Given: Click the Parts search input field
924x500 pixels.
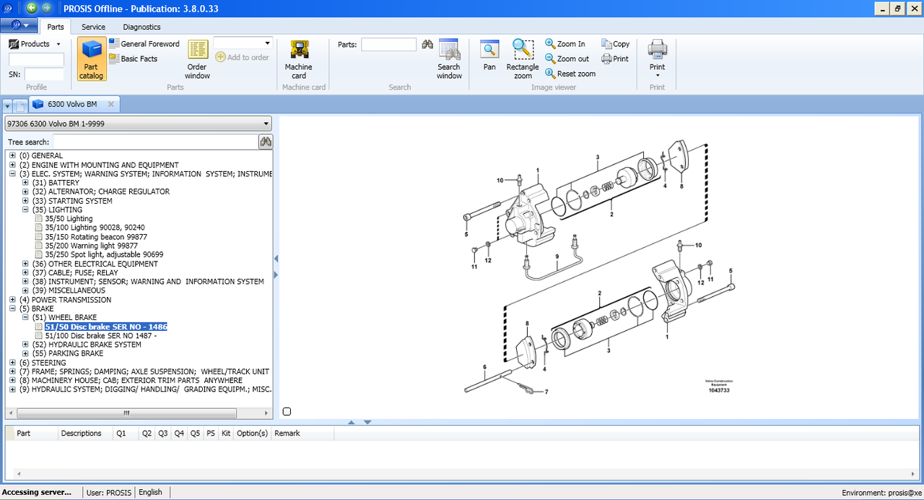Looking at the screenshot, I should (x=388, y=44).
